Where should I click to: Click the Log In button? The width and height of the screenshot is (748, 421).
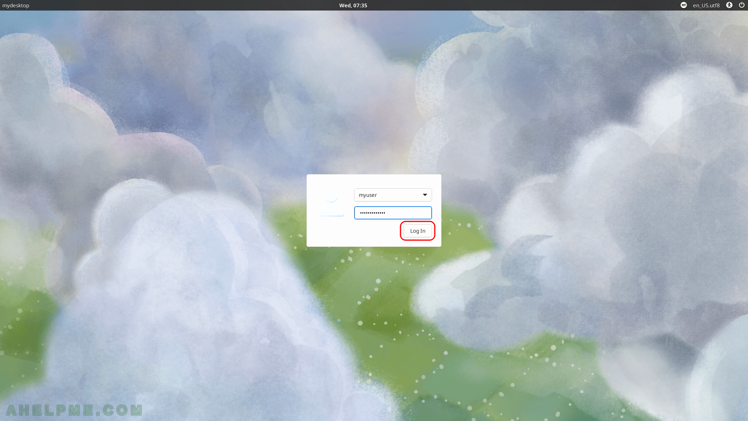click(x=418, y=231)
